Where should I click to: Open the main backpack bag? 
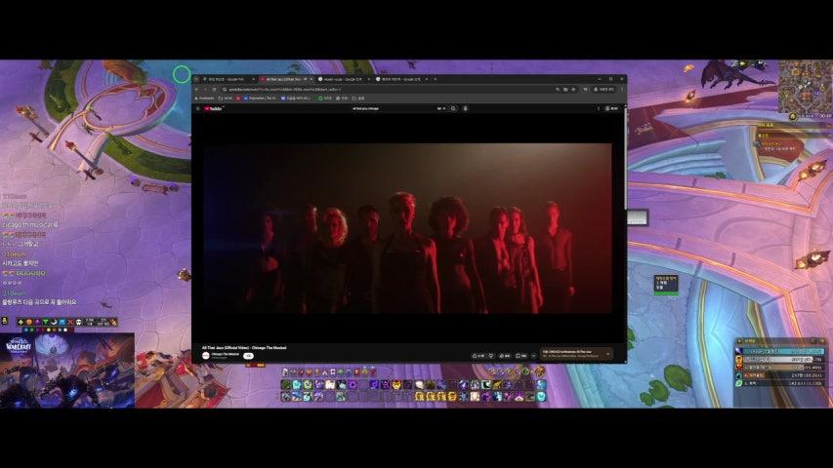tap(540, 370)
